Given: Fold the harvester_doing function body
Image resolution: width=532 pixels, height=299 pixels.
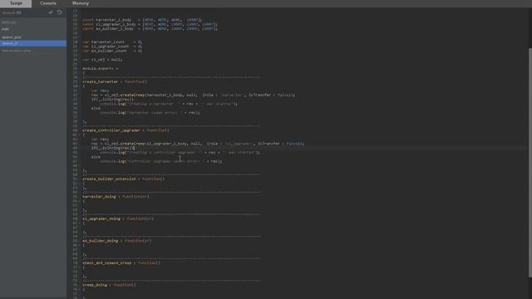Looking at the screenshot, I should tap(80, 201).
